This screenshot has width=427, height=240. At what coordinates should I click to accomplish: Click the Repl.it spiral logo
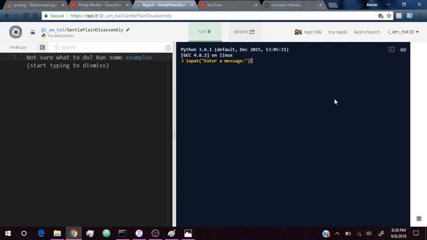16,32
